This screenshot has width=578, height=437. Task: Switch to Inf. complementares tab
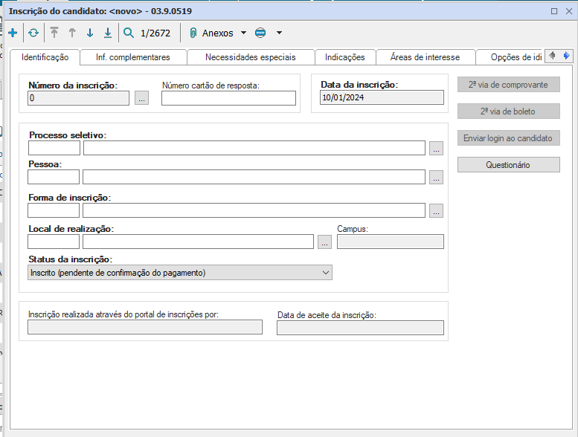132,57
